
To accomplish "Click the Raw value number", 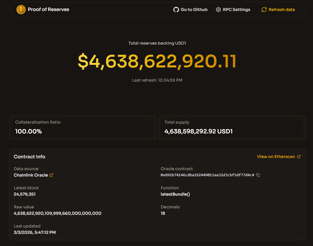I will [x=58, y=213].
